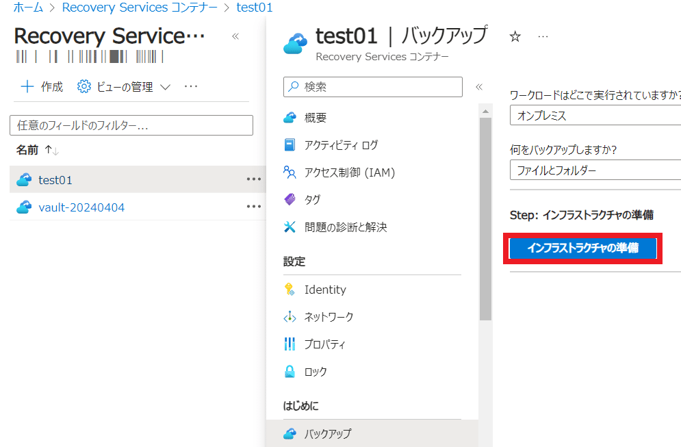Click the menu scrollbar up arrow
681x447 pixels.
pos(485,112)
